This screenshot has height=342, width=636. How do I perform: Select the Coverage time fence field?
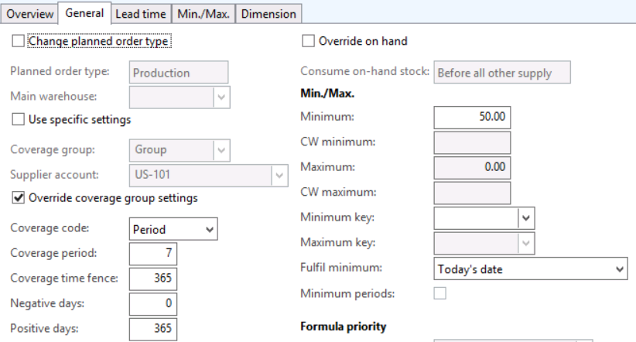tap(153, 279)
